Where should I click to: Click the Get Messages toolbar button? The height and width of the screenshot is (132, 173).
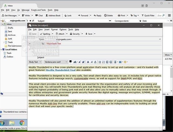pos(9,16)
